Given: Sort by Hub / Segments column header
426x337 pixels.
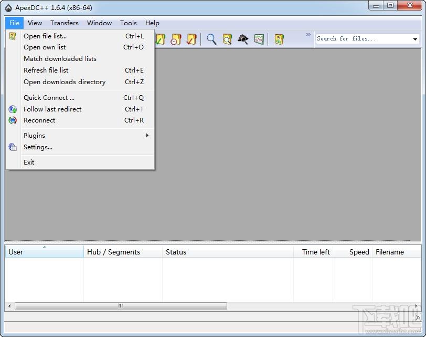Looking at the screenshot, I should [123, 252].
